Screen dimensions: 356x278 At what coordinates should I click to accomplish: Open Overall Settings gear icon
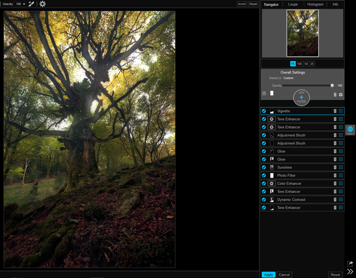point(341,95)
